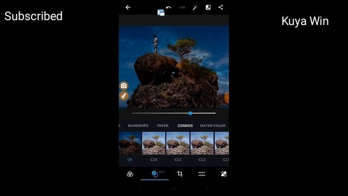Image resolution: width=348 pixels, height=196 pixels.
Task: Select the COSMOS overlay category
Action: [x=185, y=126]
